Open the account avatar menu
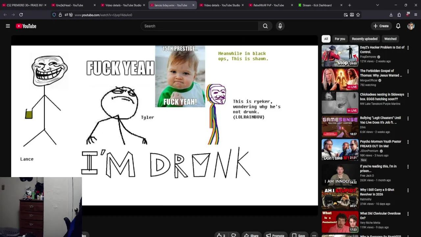This screenshot has width=421, height=237. click(410, 26)
